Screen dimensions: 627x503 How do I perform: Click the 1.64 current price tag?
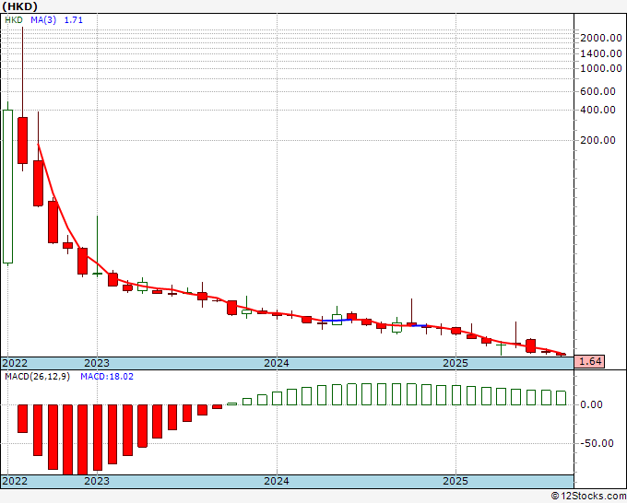pyautogui.click(x=589, y=361)
